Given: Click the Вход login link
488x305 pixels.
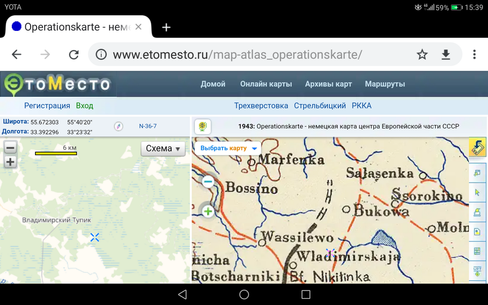Looking at the screenshot, I should pyautogui.click(x=85, y=106).
